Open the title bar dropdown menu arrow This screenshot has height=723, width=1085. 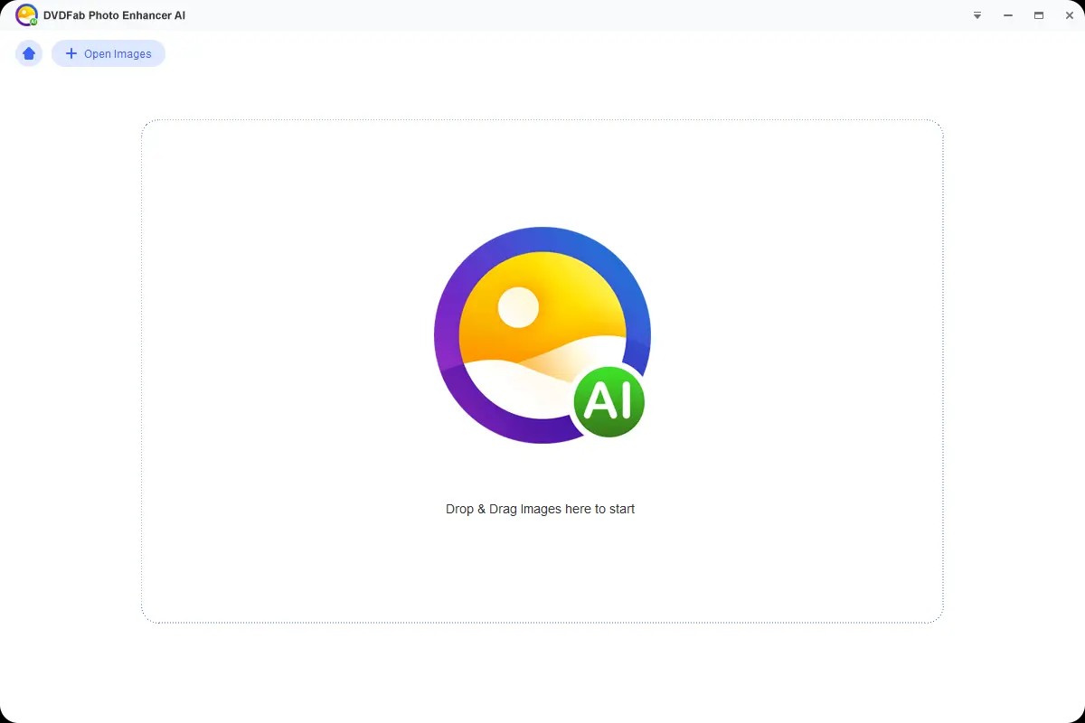coord(977,15)
